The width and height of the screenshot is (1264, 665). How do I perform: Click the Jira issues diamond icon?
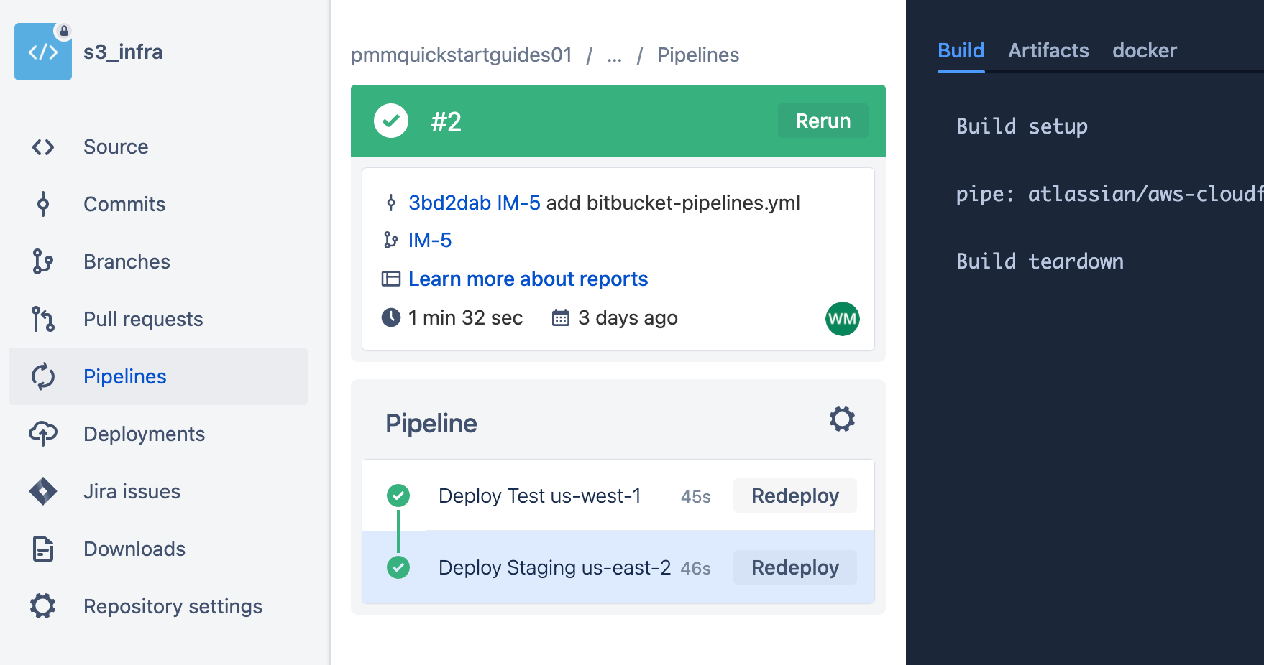click(x=43, y=491)
